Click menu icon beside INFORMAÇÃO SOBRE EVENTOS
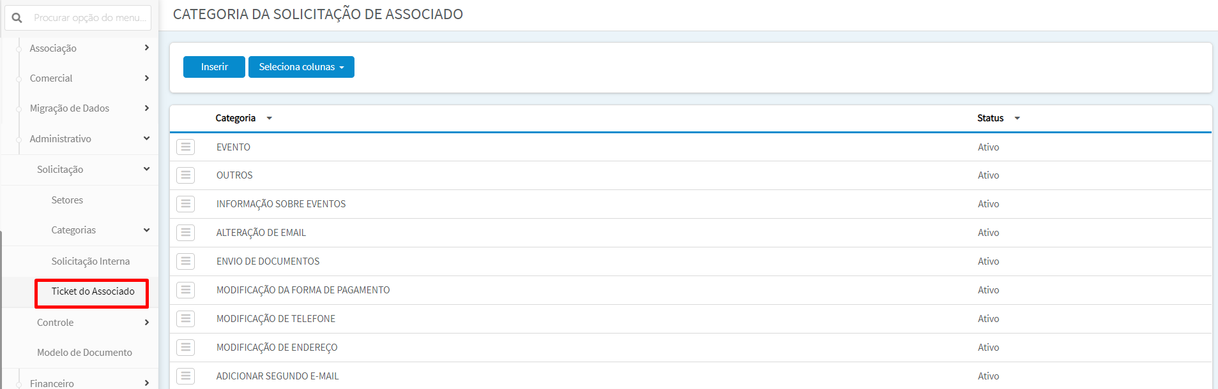Image resolution: width=1218 pixels, height=389 pixels. [186, 203]
